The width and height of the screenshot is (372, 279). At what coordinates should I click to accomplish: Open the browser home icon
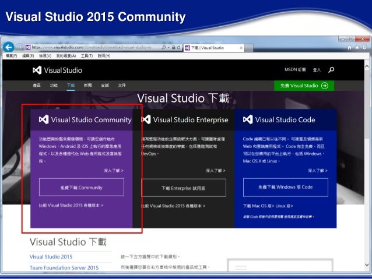tap(349, 48)
